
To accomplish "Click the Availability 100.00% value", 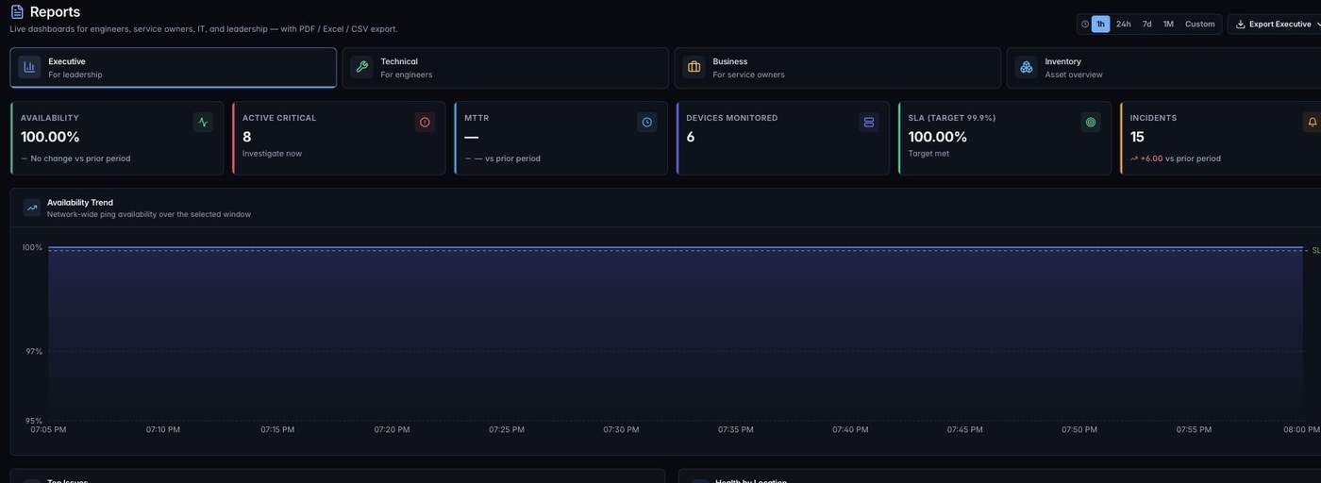I will 50,137.
